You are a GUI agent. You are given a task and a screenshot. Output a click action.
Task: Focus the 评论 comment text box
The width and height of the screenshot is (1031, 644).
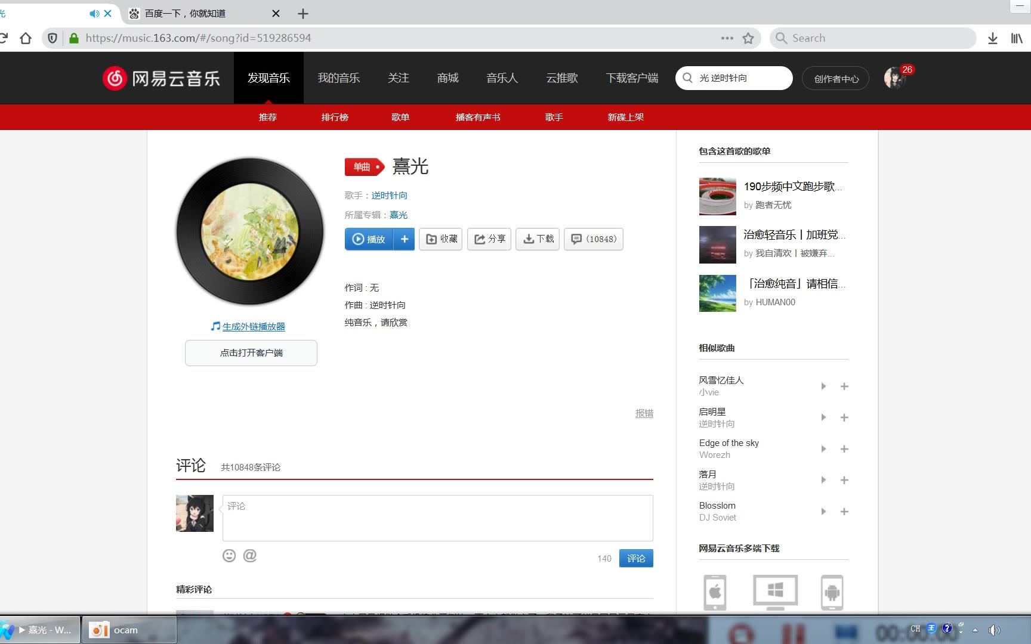point(438,518)
